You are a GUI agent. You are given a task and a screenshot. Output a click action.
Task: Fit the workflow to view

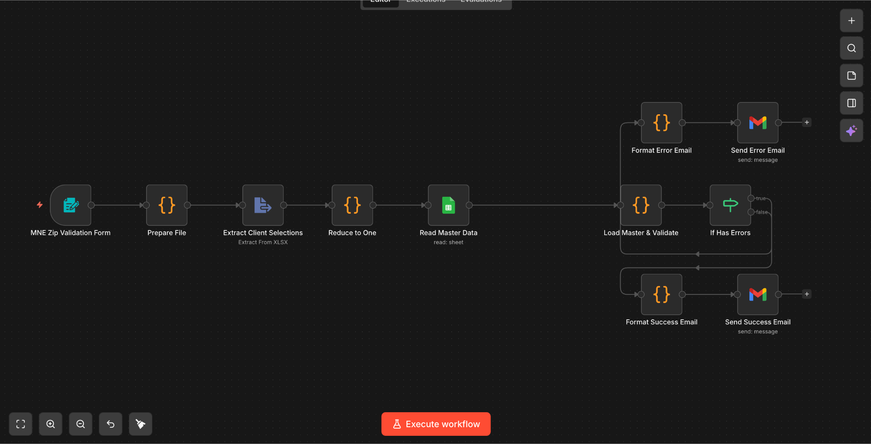click(21, 424)
